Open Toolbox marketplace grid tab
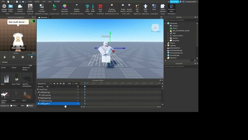 click(x=14, y=57)
